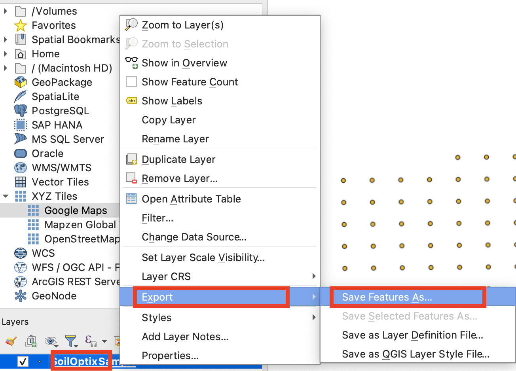
Task: Select the GeoPackage icon in the browser
Action: (x=21, y=82)
